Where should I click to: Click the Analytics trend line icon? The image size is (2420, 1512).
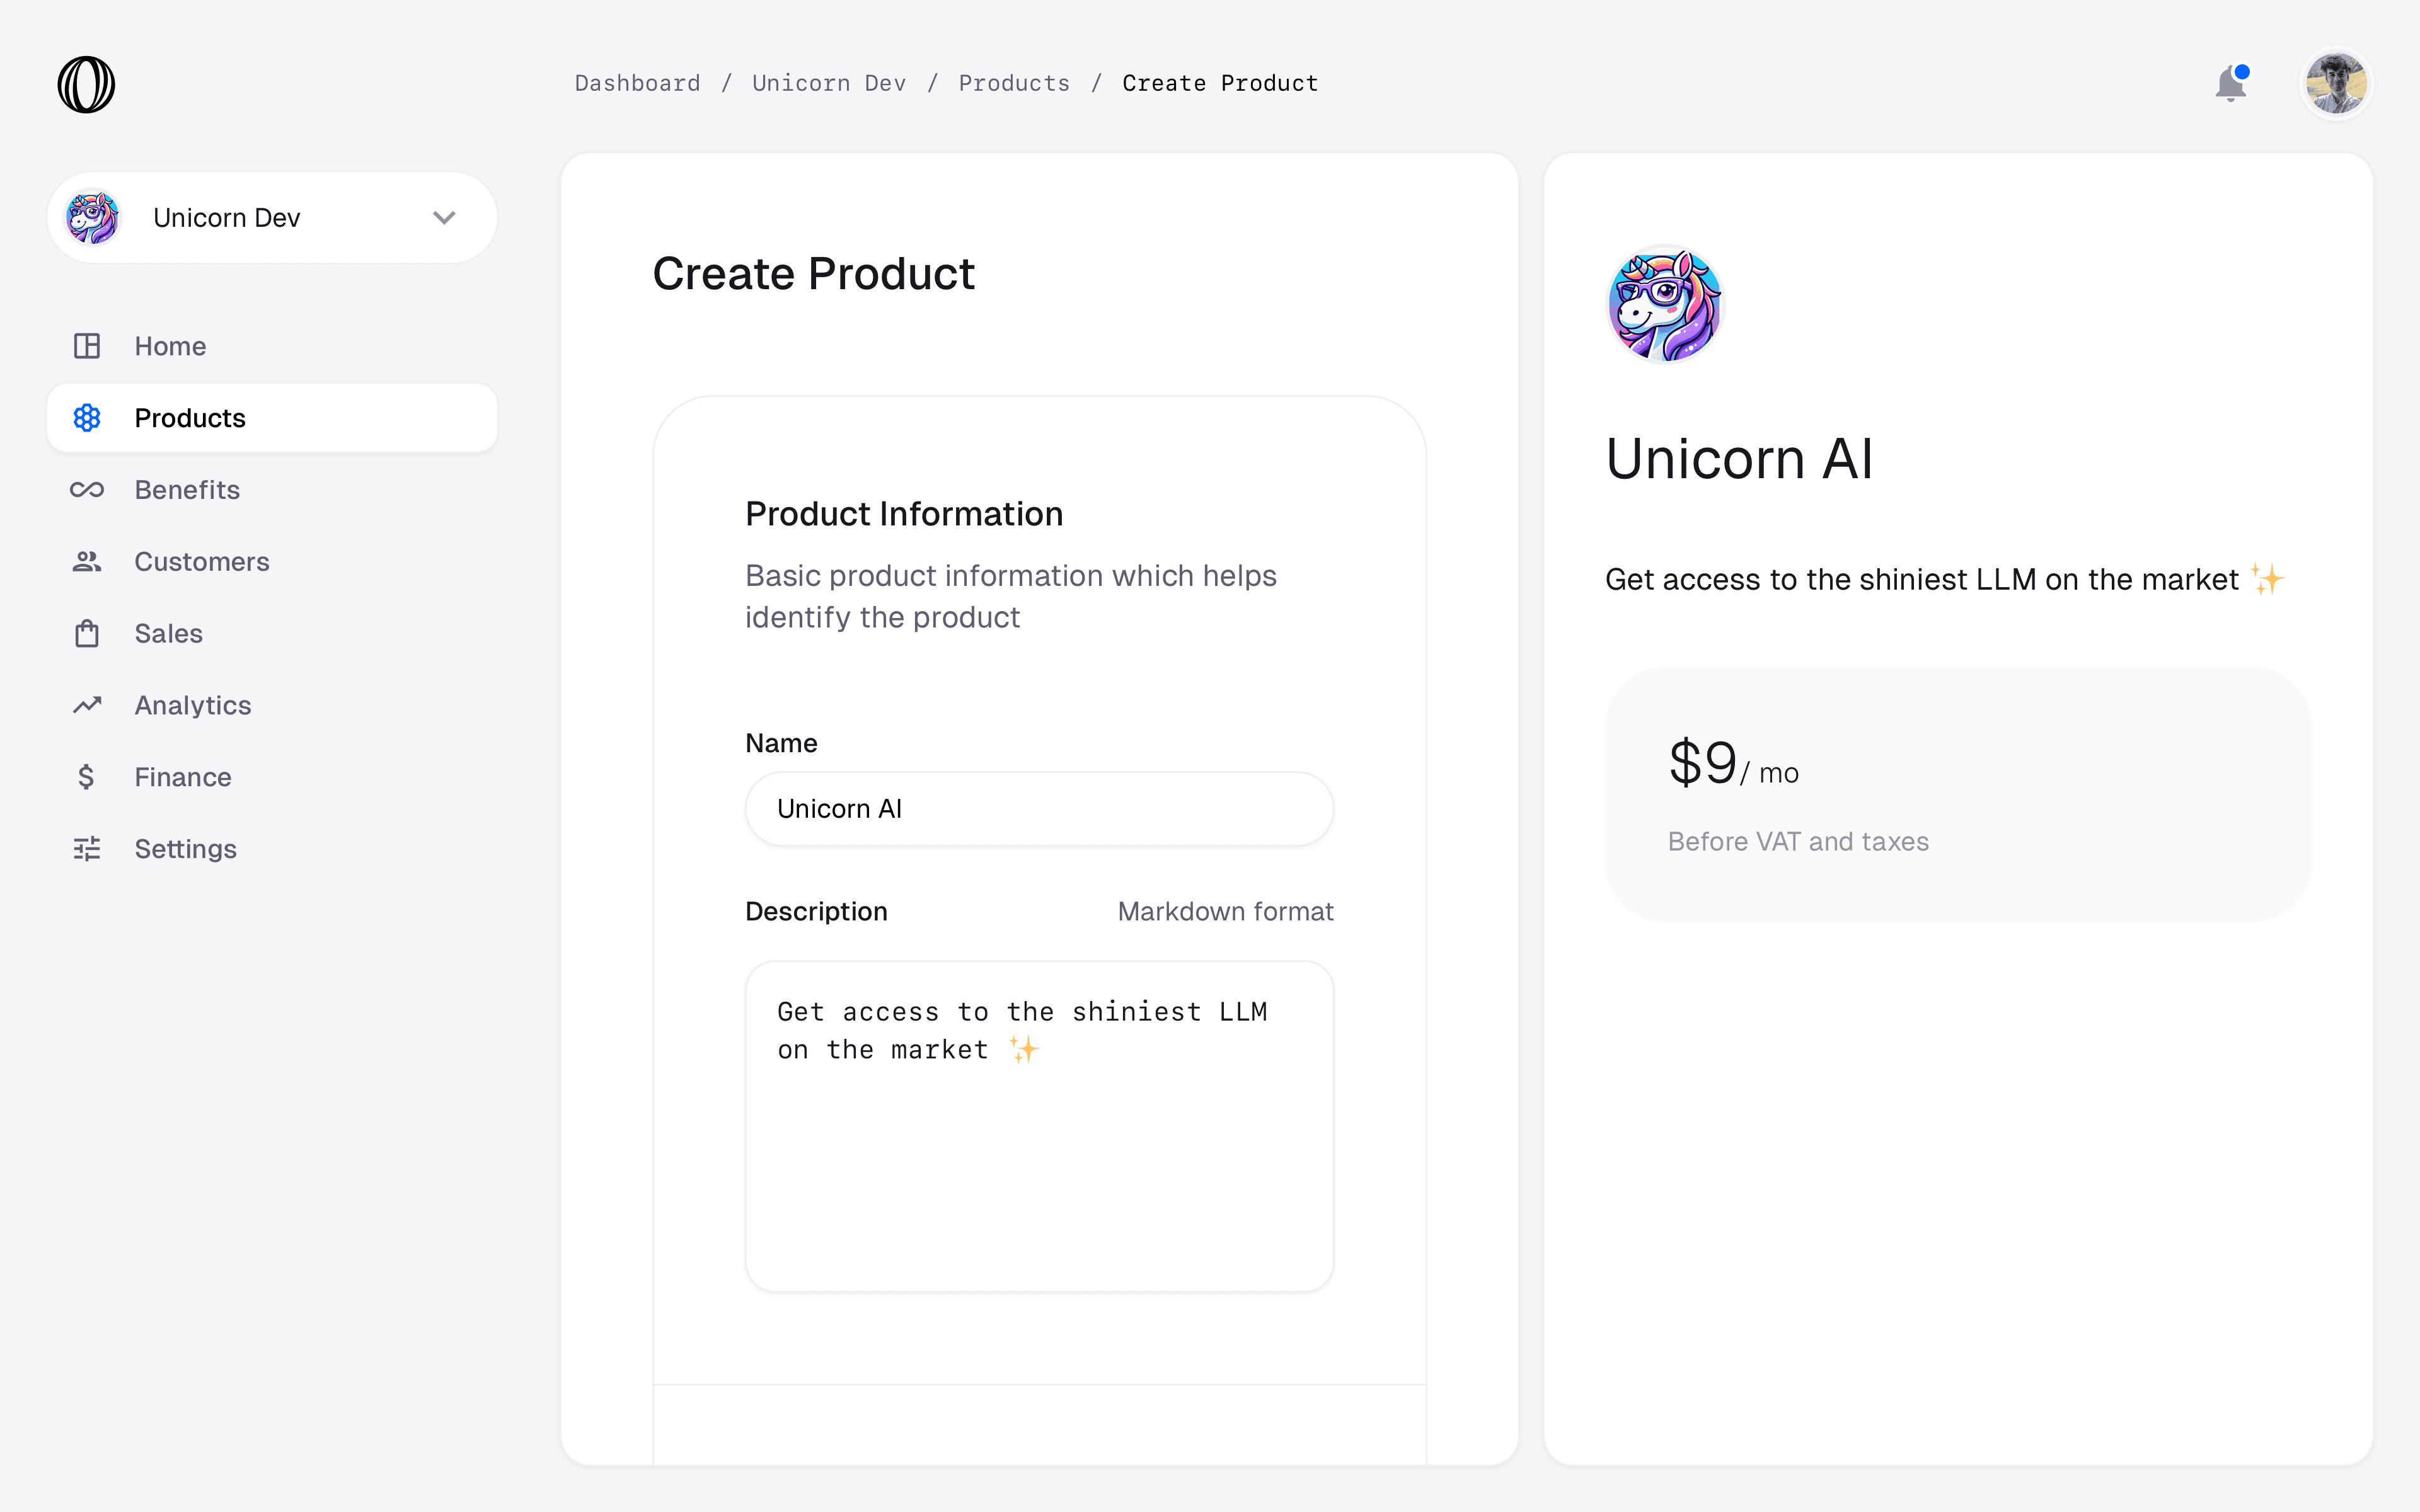[x=87, y=706]
